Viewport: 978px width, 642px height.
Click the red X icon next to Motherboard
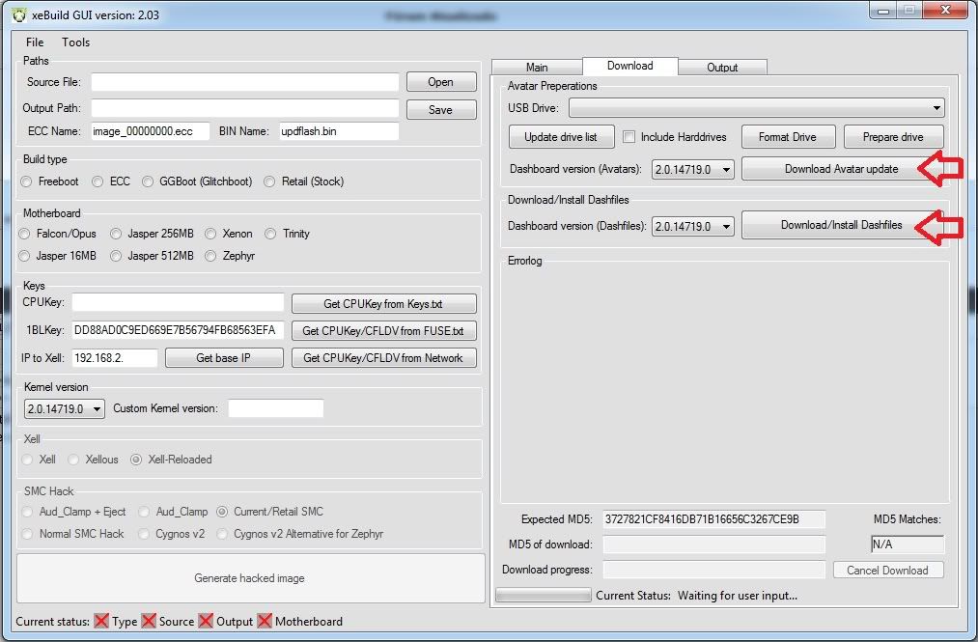click(265, 621)
